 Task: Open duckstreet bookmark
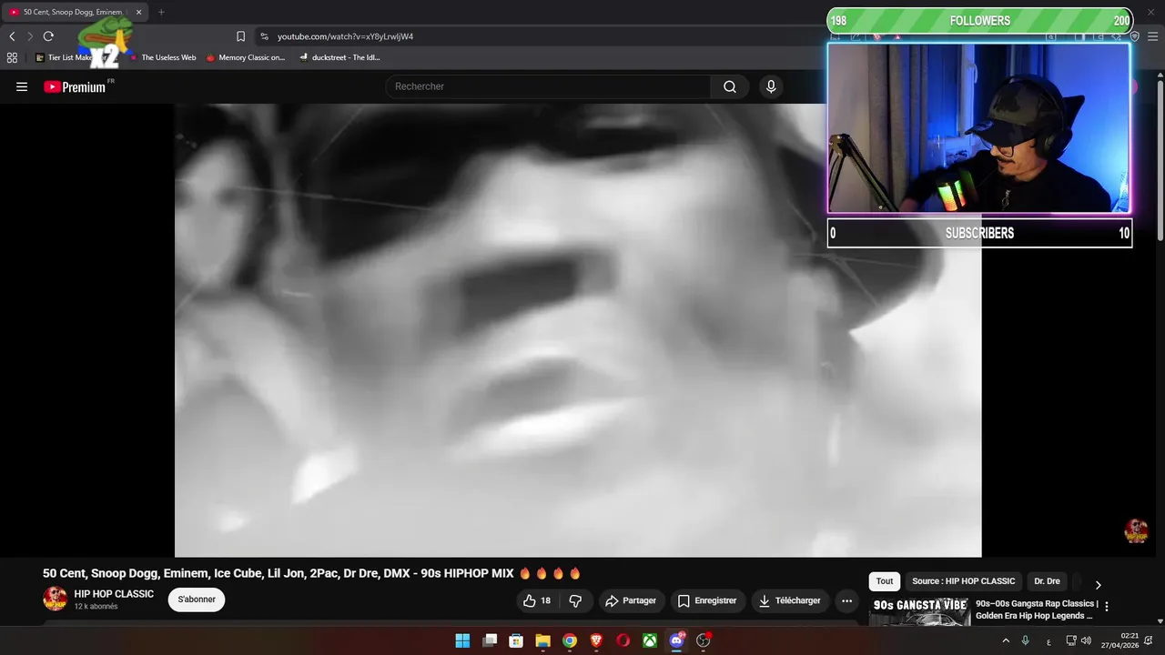[x=339, y=57]
